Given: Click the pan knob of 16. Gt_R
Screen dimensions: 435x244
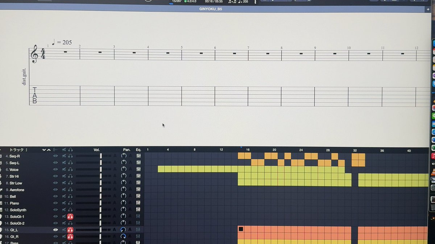Looking at the screenshot, I should [123, 237].
